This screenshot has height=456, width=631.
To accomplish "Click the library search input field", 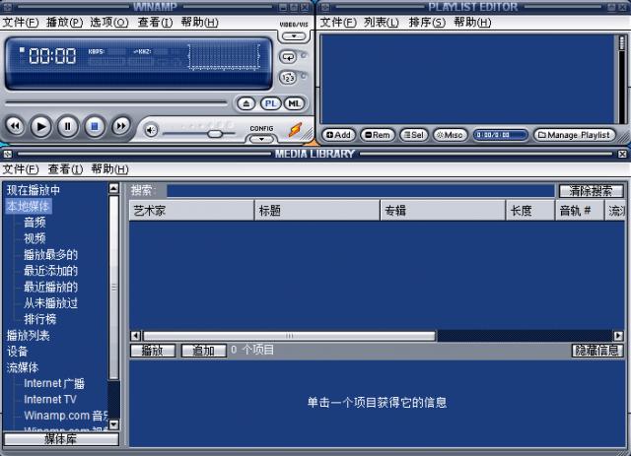I will tap(361, 191).
